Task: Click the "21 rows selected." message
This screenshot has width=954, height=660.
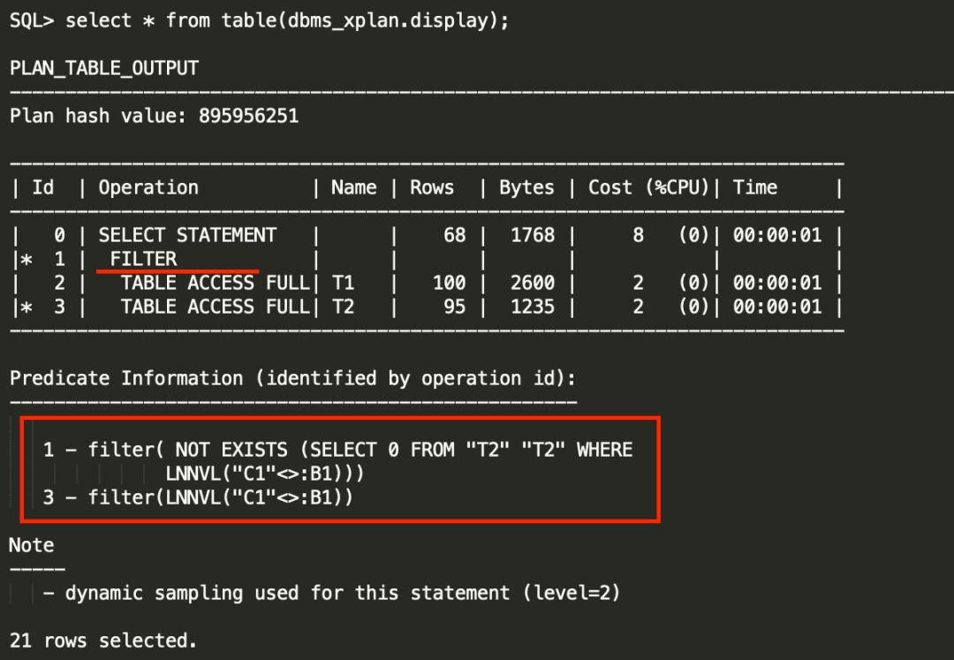Action: click(104, 641)
